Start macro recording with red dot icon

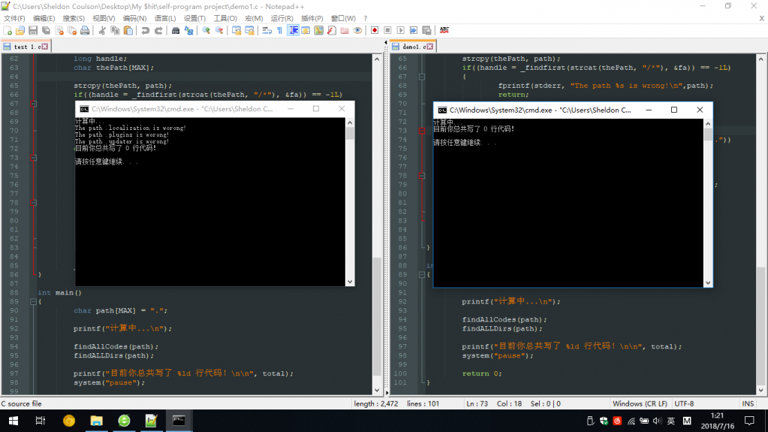tap(375, 30)
